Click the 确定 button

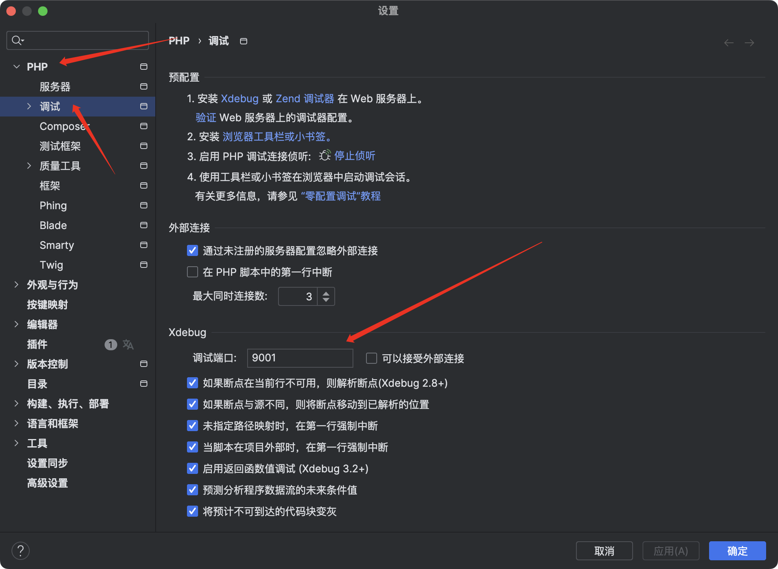click(737, 551)
